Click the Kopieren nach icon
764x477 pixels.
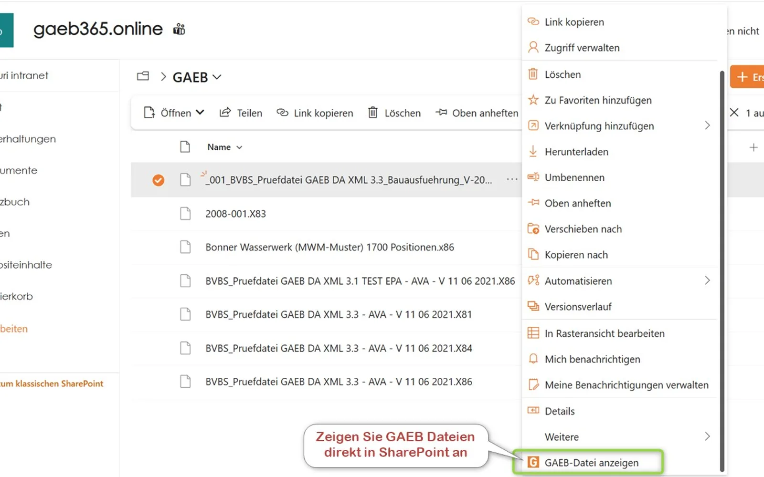click(x=533, y=255)
